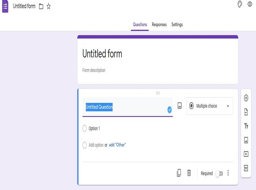Open the Settings tab
This screenshot has height=190, width=256.
coord(177,24)
